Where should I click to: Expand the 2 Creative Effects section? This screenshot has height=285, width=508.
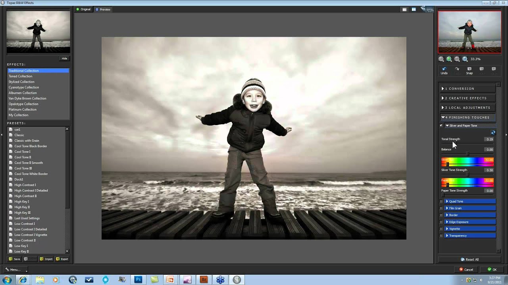point(468,98)
